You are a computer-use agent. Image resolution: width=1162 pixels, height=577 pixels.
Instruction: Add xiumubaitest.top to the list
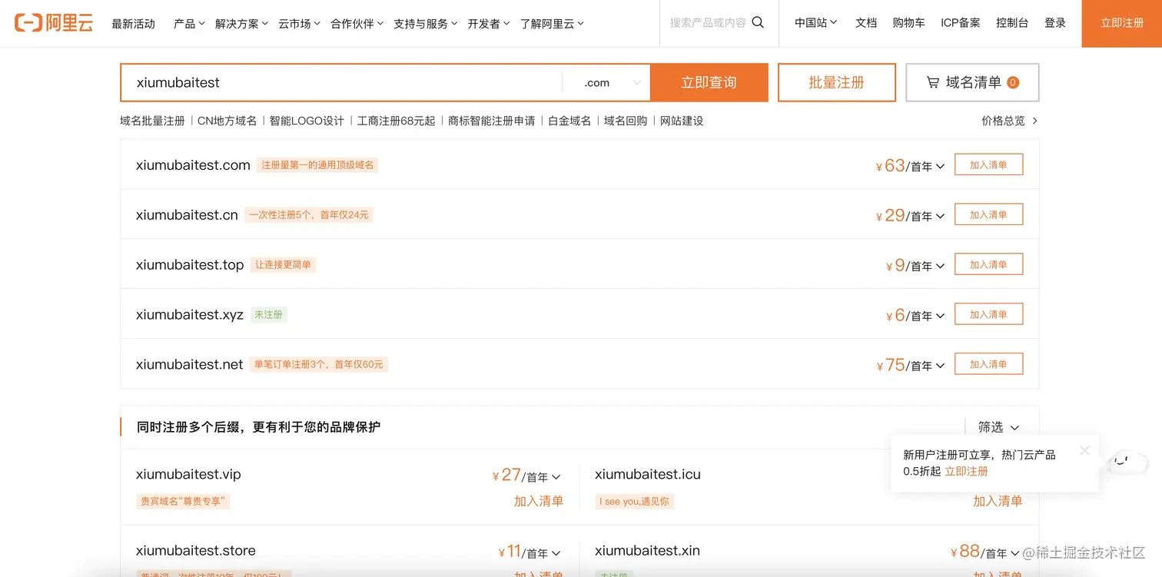(988, 264)
